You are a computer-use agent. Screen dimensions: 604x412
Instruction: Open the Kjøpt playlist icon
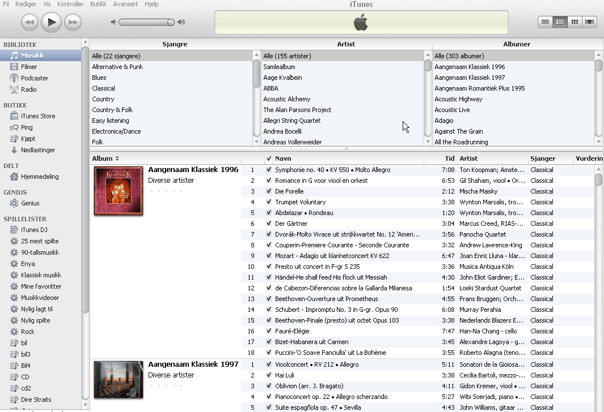(14, 139)
